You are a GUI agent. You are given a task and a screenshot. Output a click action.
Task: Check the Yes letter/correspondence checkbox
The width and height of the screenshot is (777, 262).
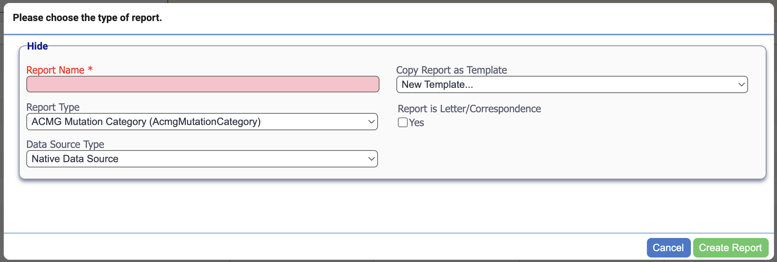pos(402,122)
